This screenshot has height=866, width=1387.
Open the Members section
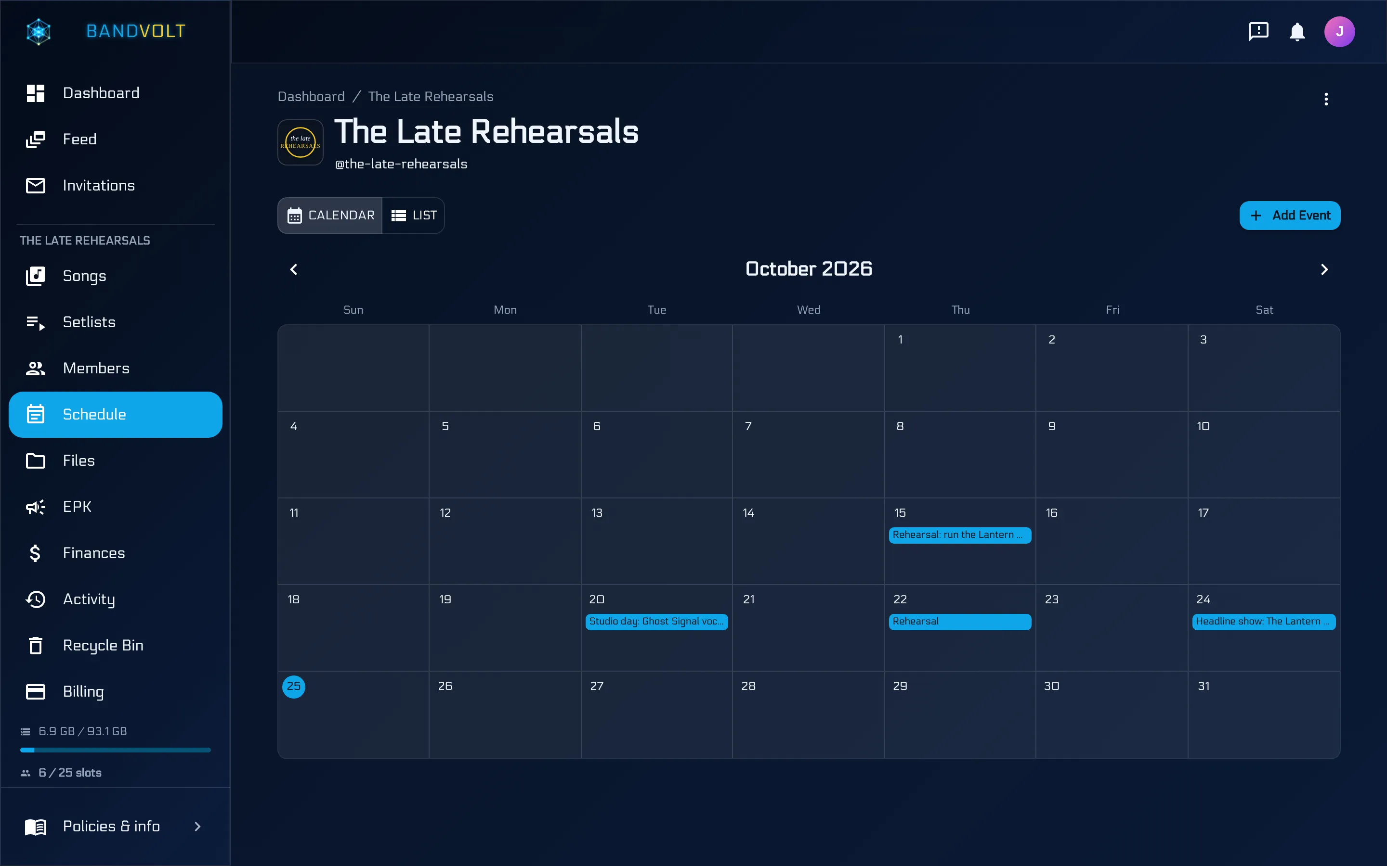pos(115,368)
